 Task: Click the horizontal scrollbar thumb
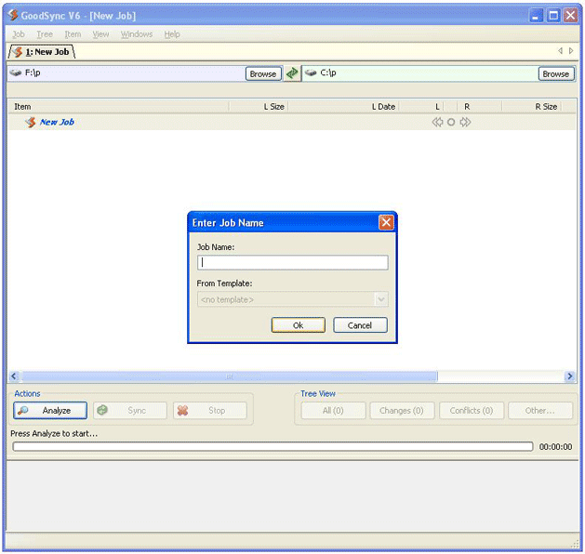(229, 376)
